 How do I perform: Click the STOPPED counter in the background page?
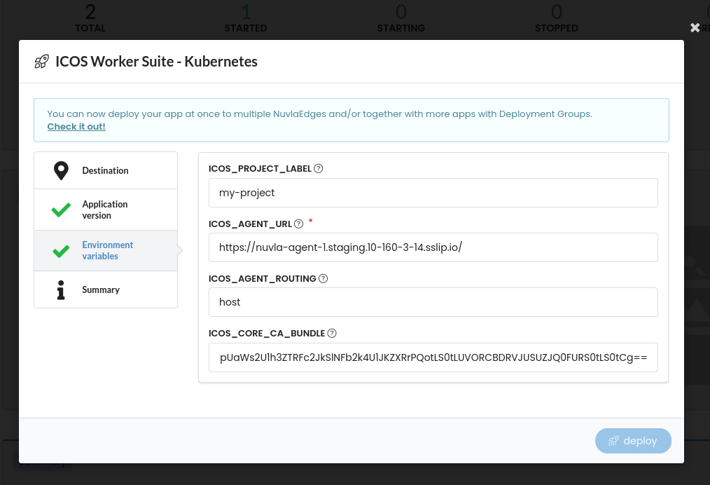coord(557,19)
